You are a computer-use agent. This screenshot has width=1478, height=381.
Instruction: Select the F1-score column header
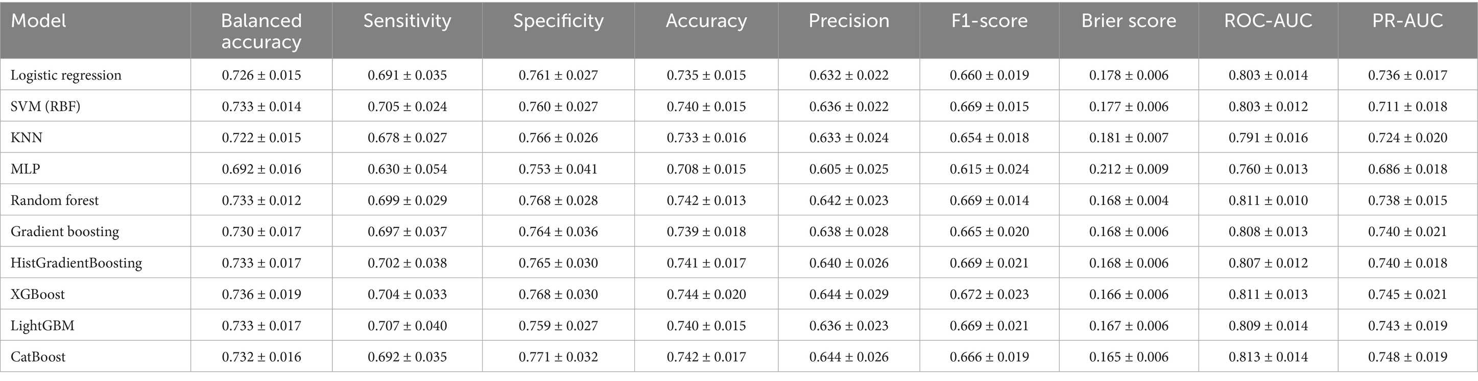(989, 20)
